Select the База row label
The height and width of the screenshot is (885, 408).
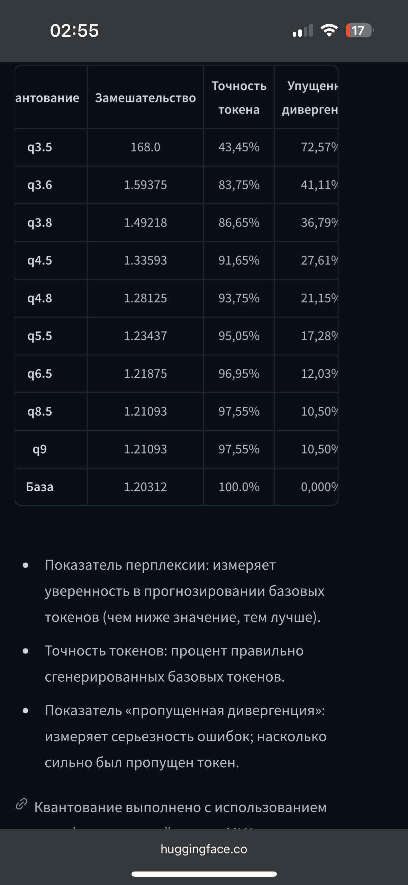40,487
